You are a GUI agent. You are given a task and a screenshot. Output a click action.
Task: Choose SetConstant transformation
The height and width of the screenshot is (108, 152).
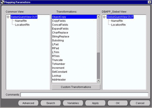[74, 72]
